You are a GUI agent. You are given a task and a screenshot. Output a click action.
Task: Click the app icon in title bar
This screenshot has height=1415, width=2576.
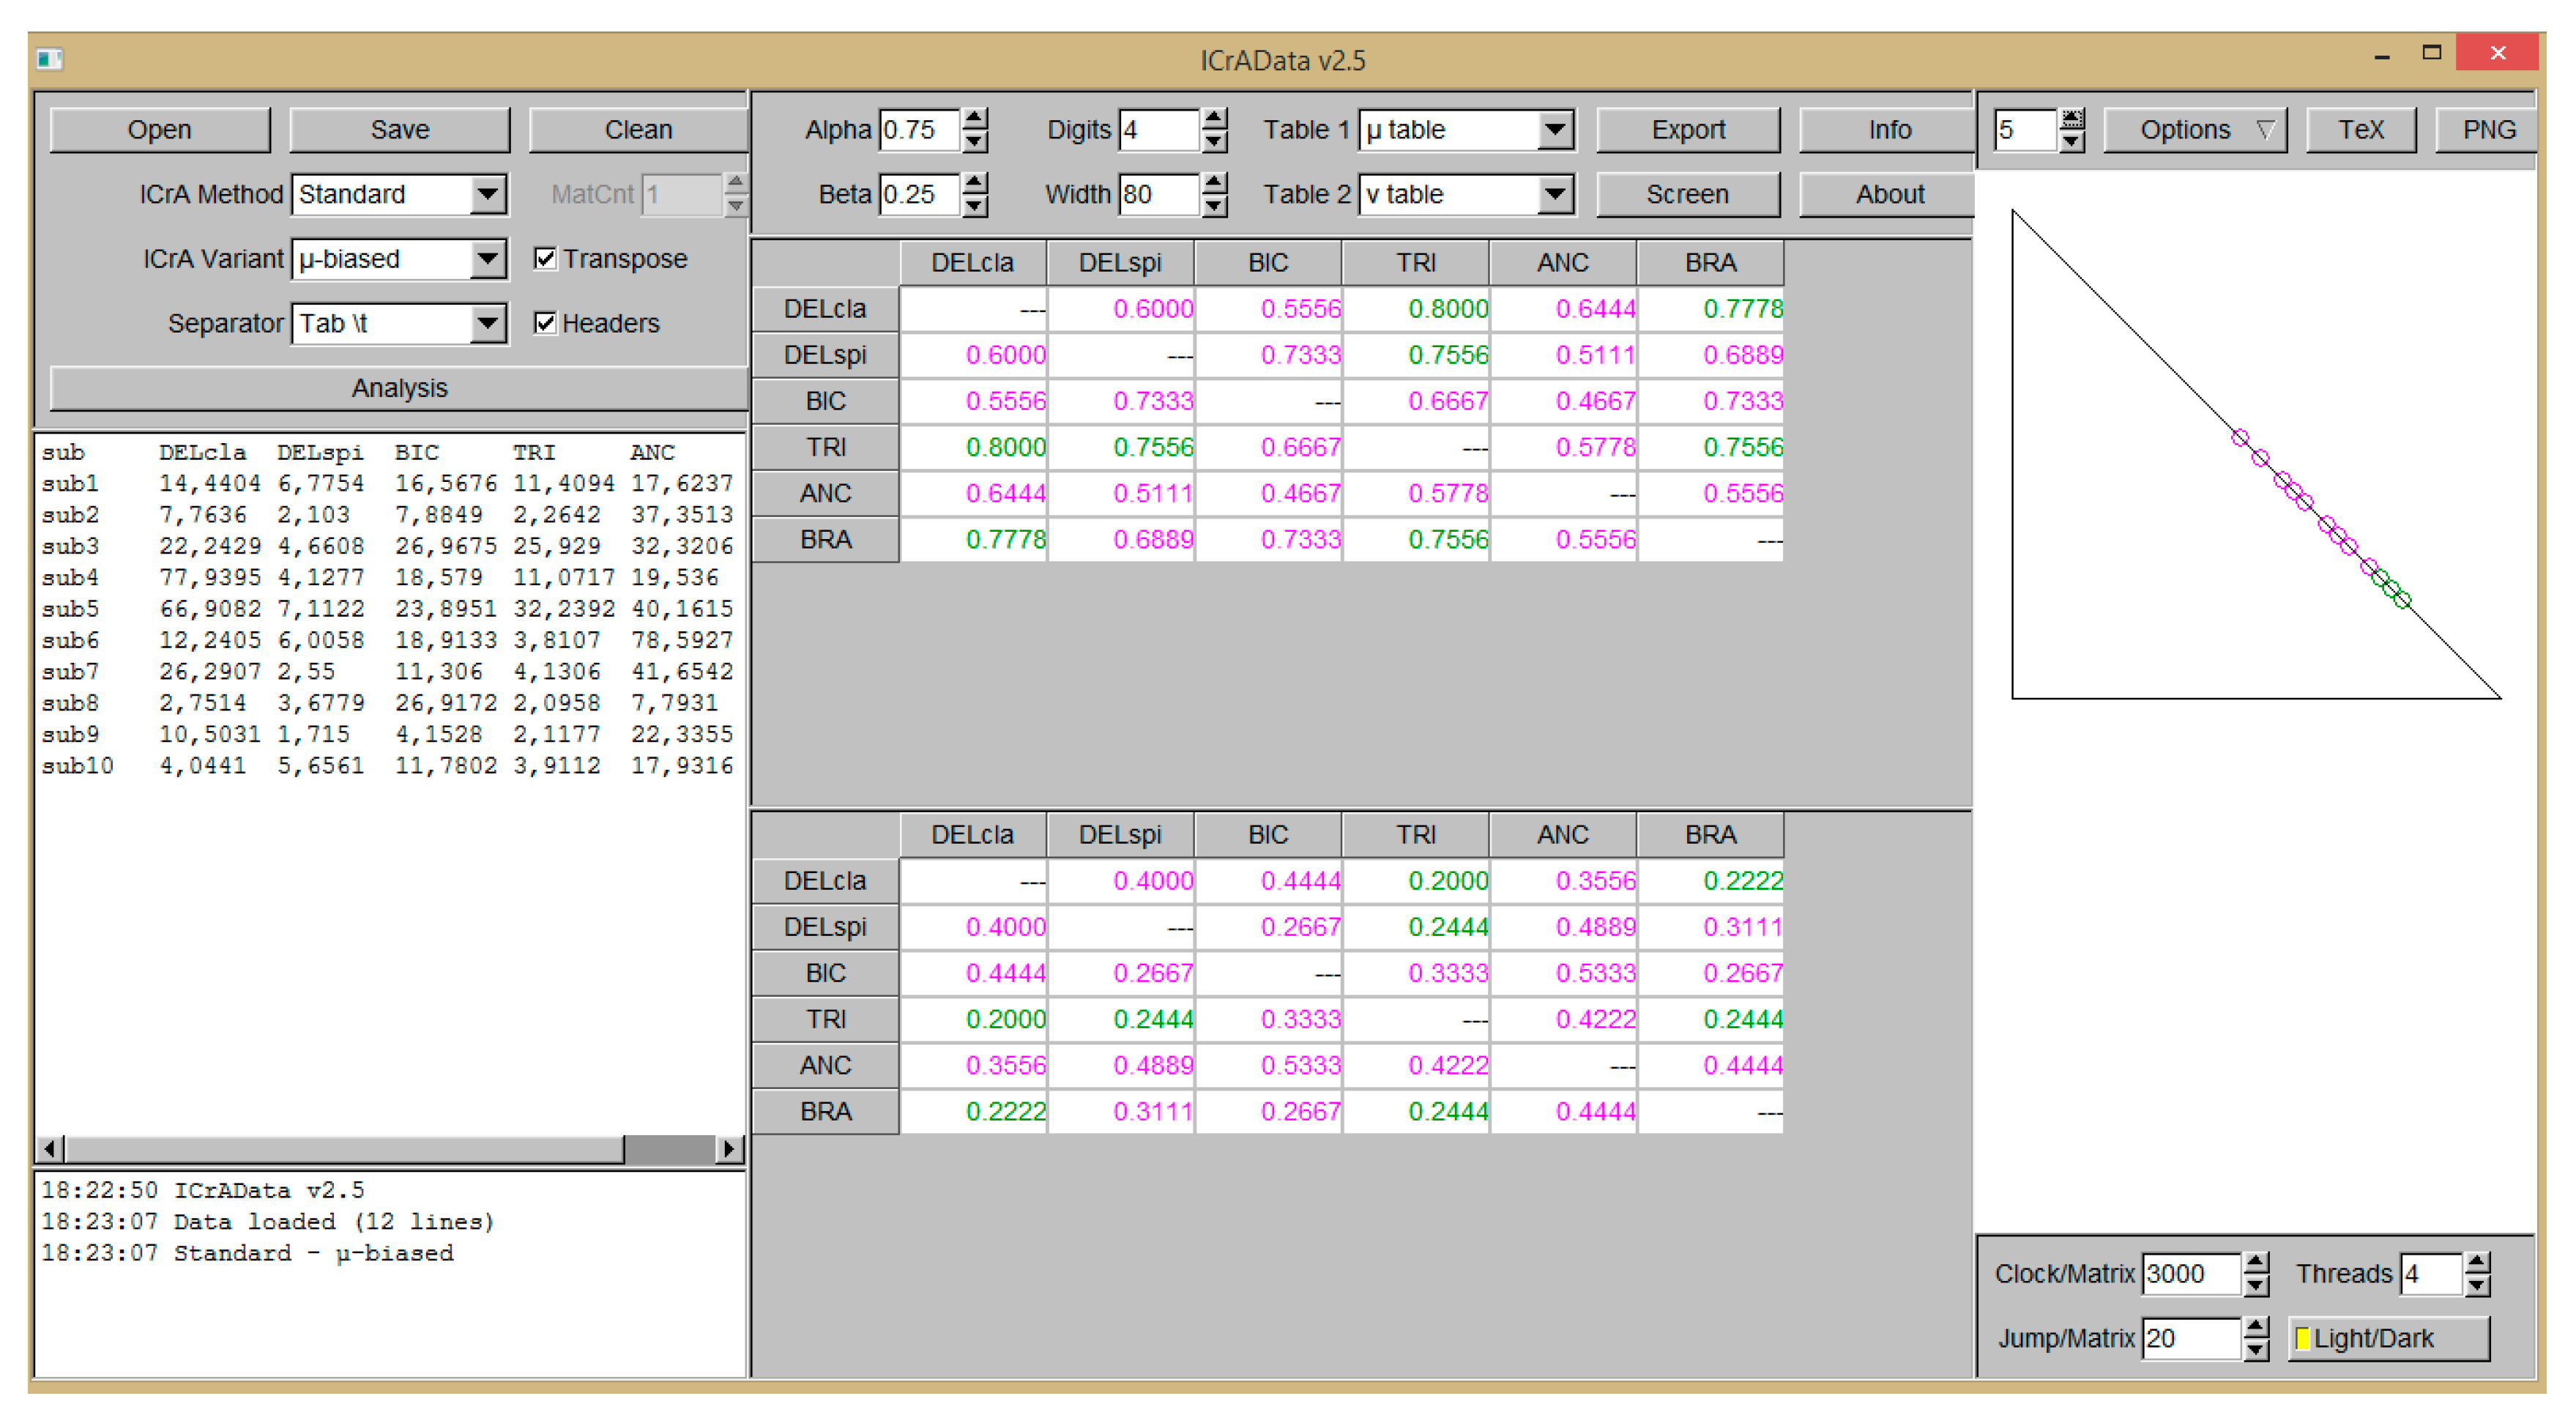pos(49,60)
